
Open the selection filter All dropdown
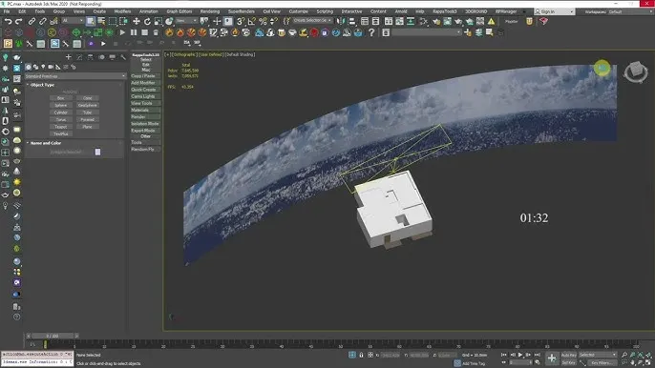click(73, 20)
